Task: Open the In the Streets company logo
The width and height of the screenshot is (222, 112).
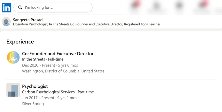Action: click(13, 57)
